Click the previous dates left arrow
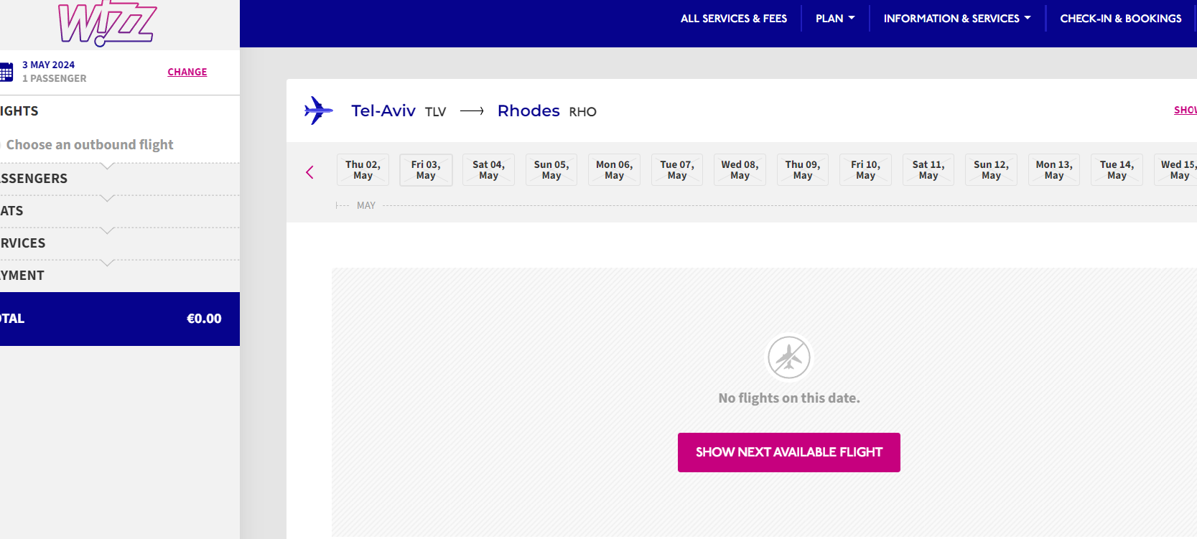Viewport: 1197px width, 539px height. coord(309,172)
